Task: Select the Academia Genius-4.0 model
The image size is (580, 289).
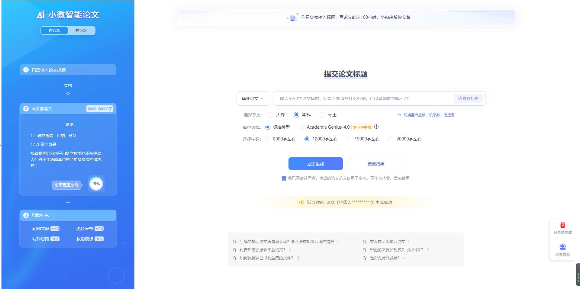Action: 324,127
